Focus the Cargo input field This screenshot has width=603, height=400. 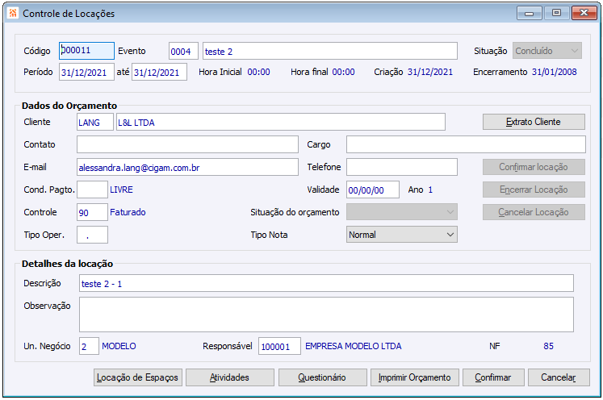pyautogui.click(x=466, y=144)
